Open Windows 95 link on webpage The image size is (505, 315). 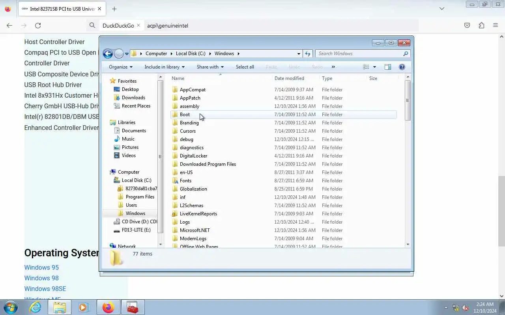pos(41,267)
